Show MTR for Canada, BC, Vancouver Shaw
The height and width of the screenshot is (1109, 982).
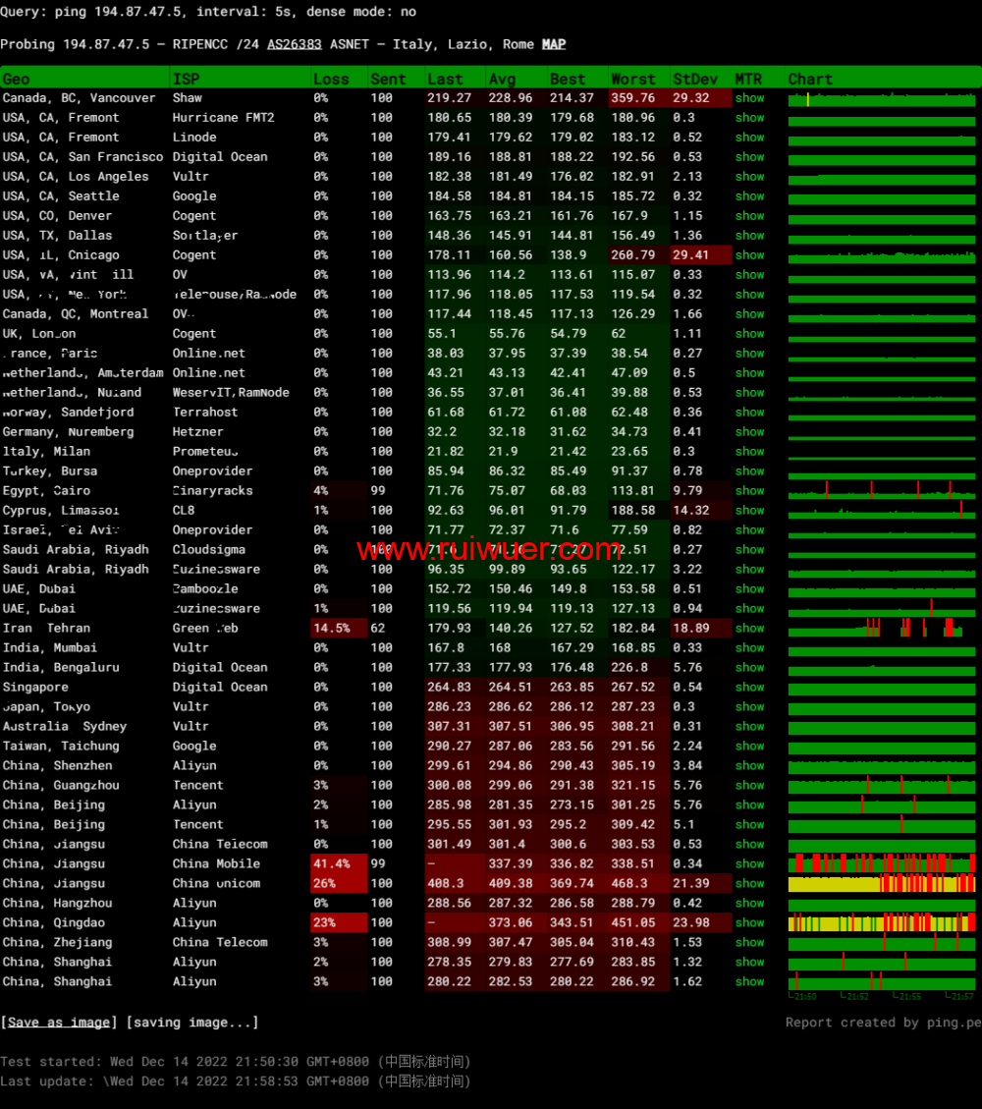[x=749, y=98]
